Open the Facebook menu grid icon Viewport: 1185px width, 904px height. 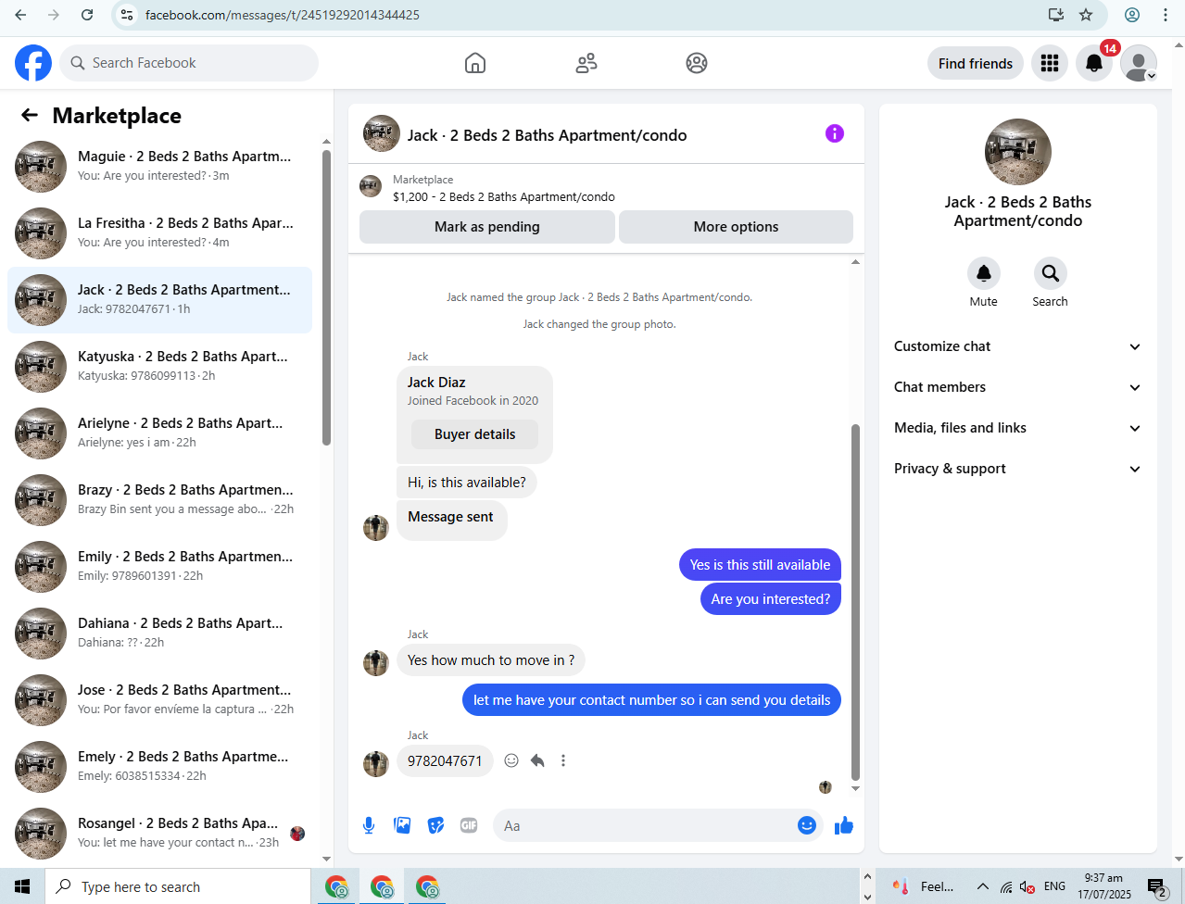[x=1050, y=63]
